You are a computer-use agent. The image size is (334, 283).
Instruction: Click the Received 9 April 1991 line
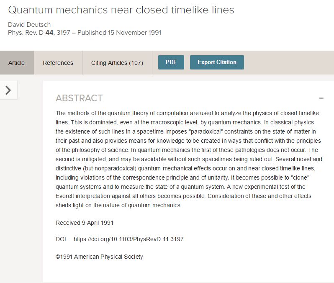85,223
